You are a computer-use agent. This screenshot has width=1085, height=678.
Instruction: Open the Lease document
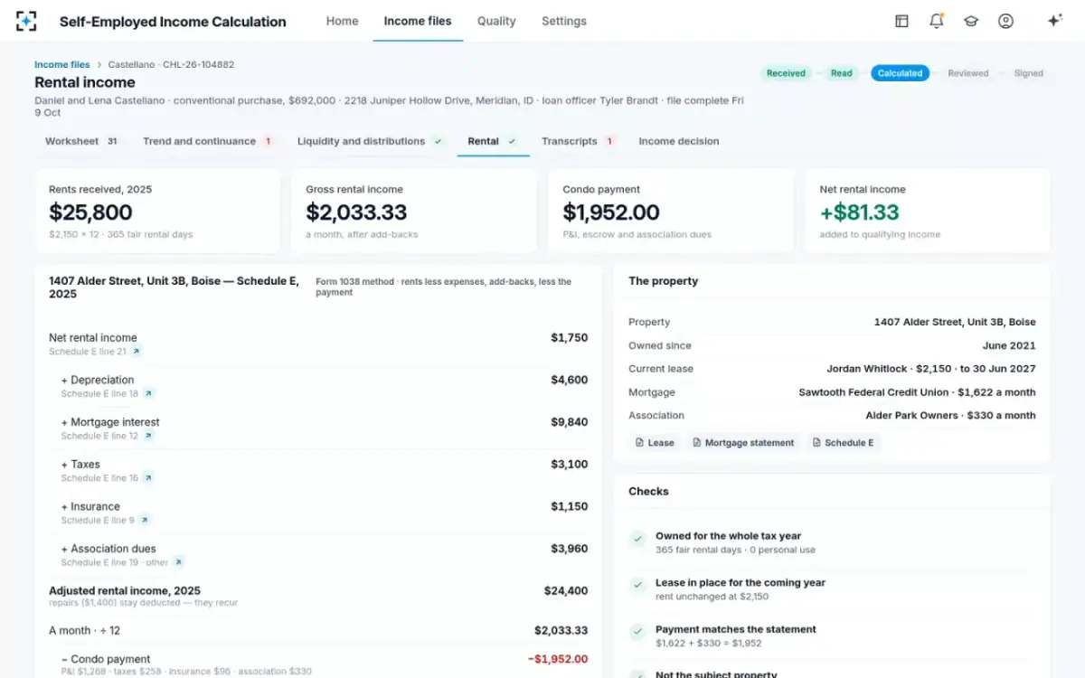pos(655,443)
